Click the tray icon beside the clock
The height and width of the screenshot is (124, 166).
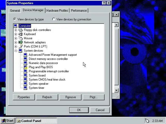147,121
